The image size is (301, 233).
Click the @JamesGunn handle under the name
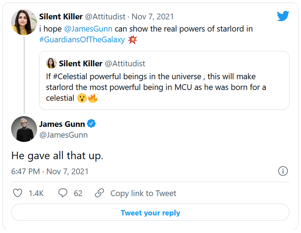[x=63, y=135]
